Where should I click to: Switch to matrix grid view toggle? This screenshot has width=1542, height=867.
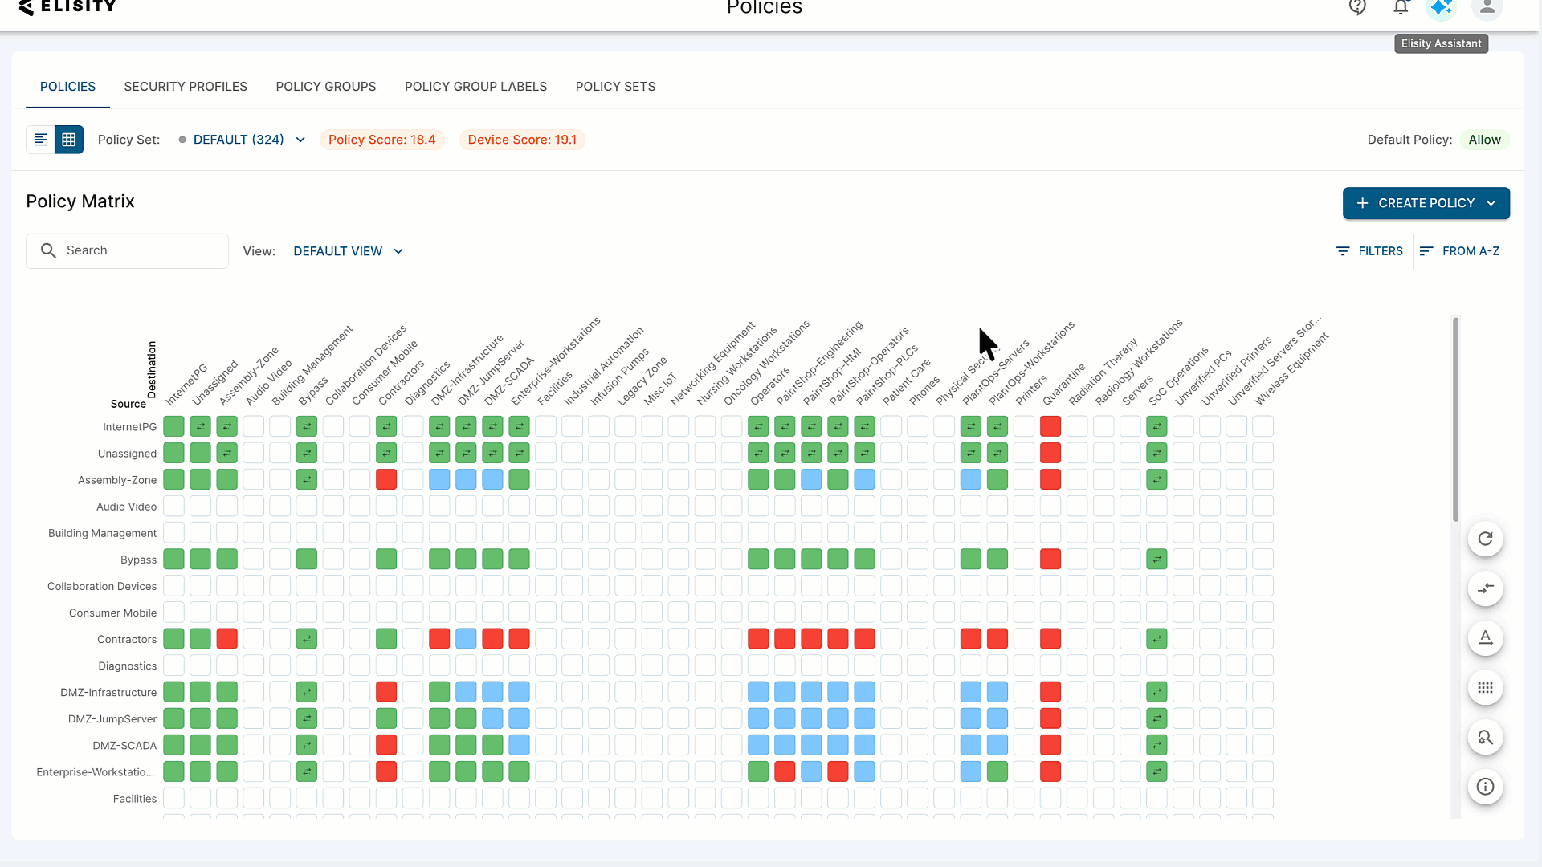pos(69,140)
